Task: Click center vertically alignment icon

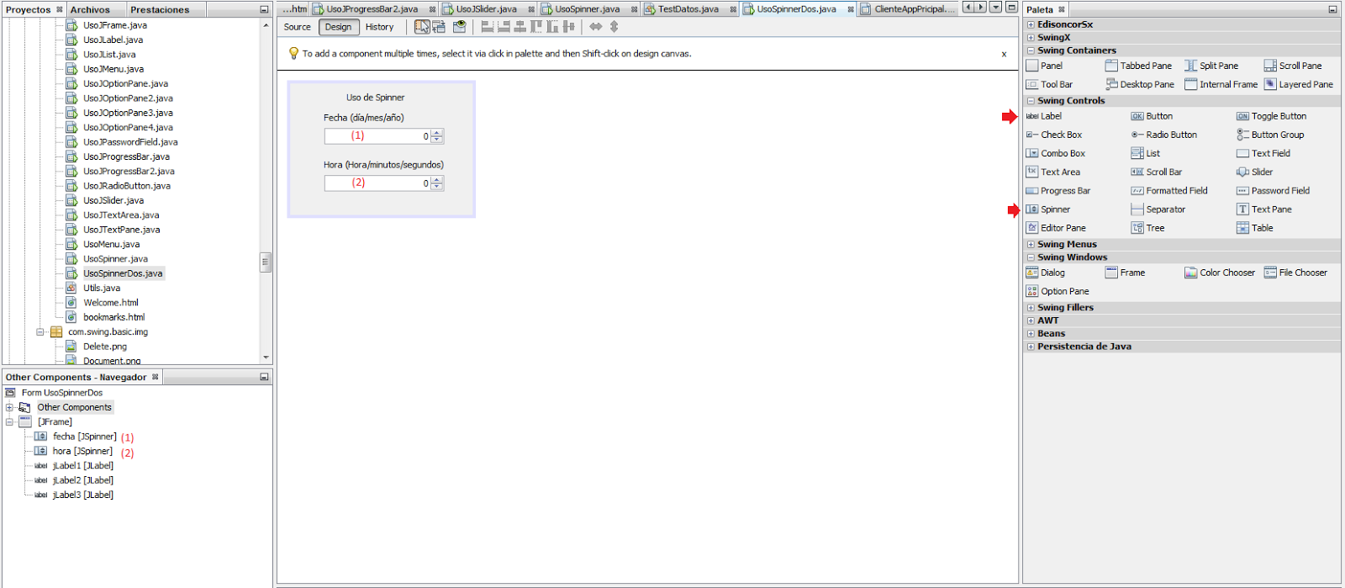Action: point(568,27)
